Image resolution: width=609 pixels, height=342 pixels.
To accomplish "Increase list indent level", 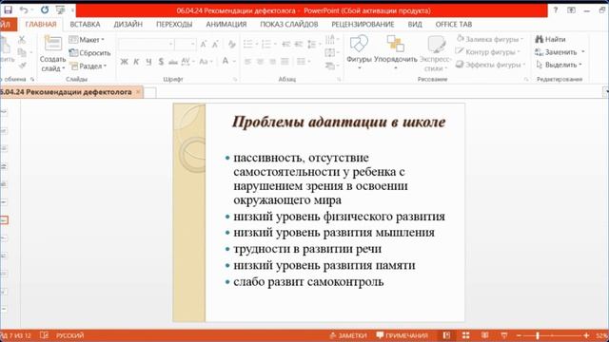I will tap(299, 45).
